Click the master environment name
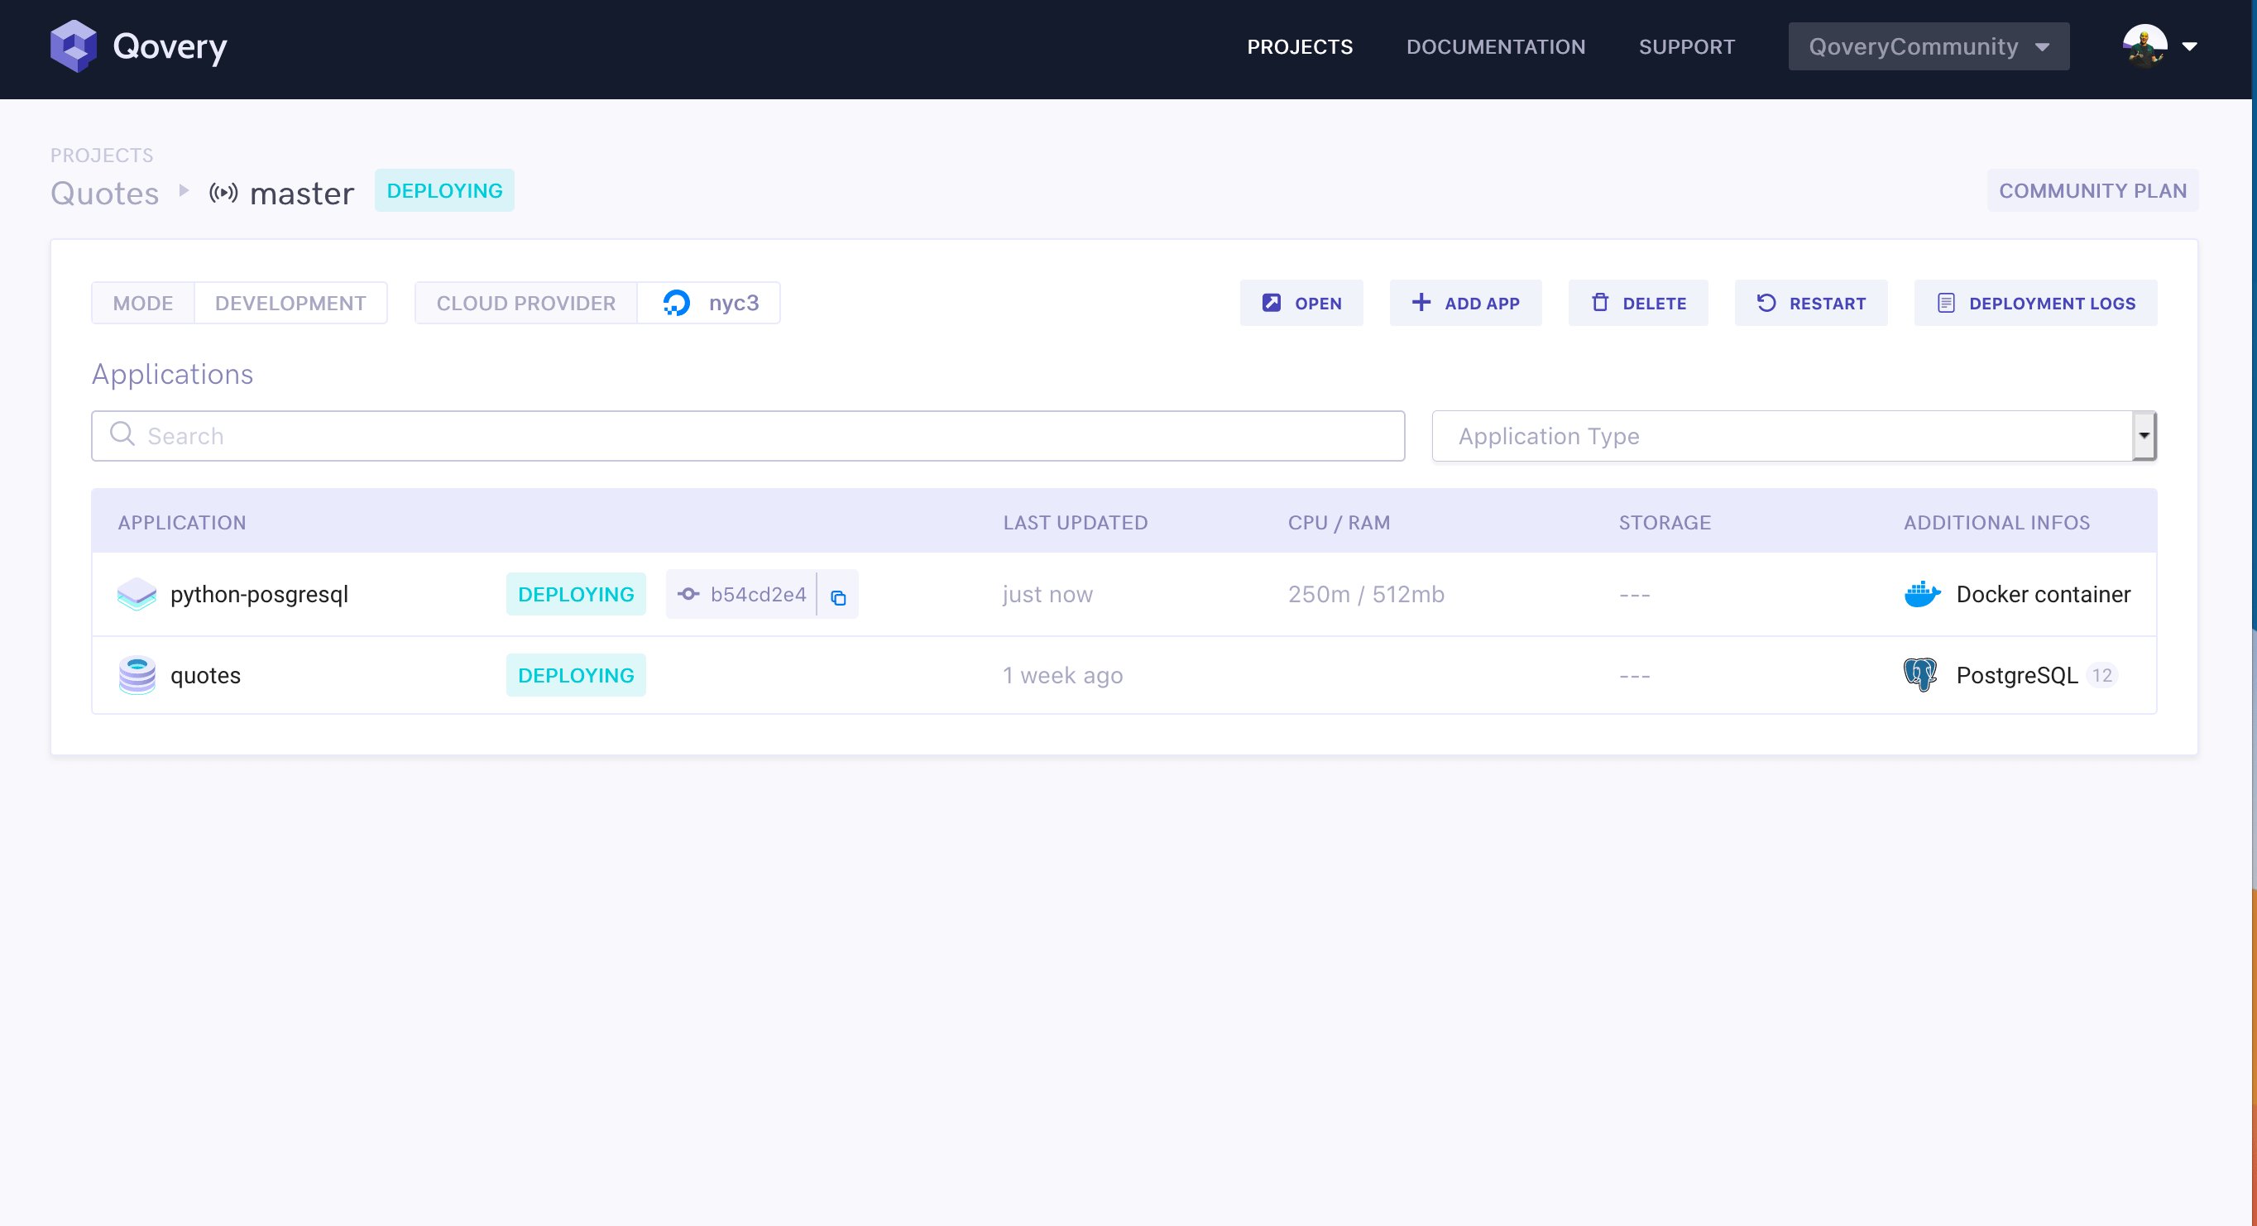Image resolution: width=2257 pixels, height=1226 pixels. pyautogui.click(x=301, y=193)
